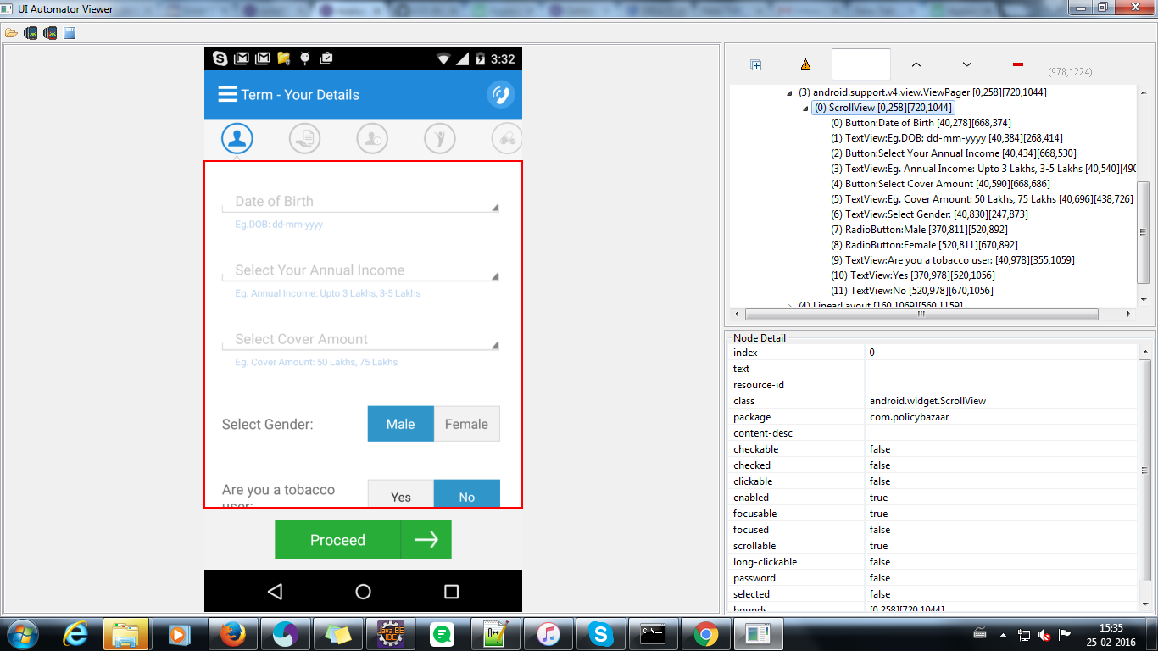The image size is (1158, 651).
Task: Select Female gender option
Action: click(465, 423)
